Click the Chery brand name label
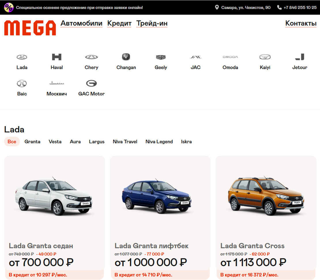This screenshot has height=280, width=320. [91, 67]
